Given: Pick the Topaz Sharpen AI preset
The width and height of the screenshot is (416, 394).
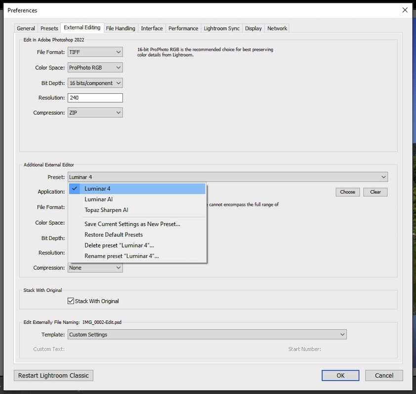Looking at the screenshot, I should pos(137,210).
